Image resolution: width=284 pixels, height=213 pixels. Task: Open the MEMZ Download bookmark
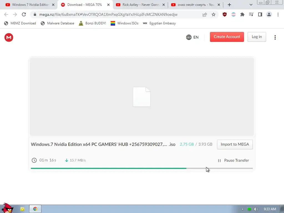click(x=20, y=23)
